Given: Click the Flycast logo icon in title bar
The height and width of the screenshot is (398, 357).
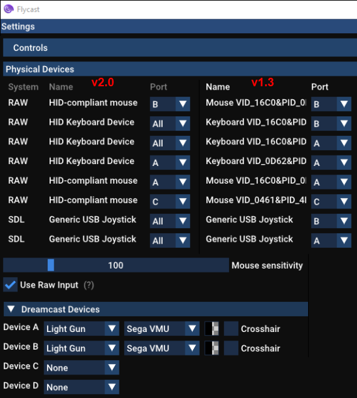Looking at the screenshot, I should [x=8, y=9].
